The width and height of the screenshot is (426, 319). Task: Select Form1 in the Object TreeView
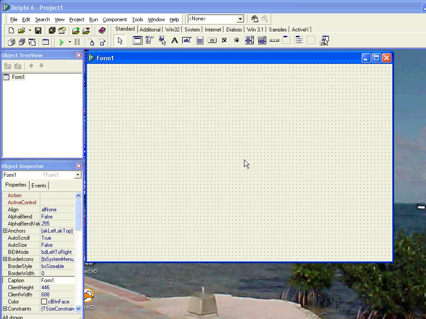[18, 77]
